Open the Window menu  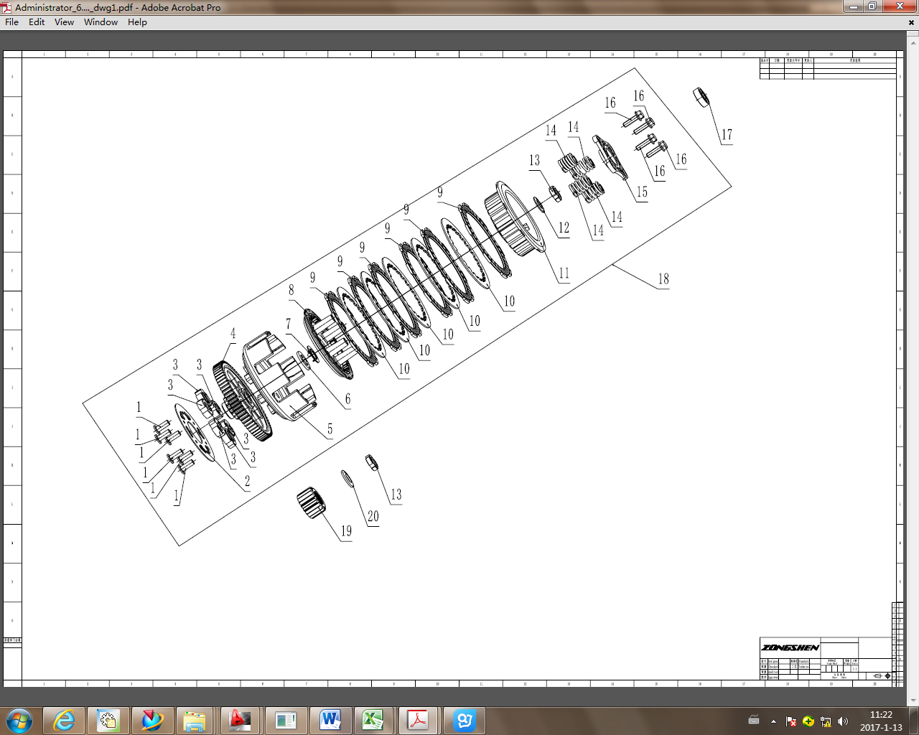100,22
